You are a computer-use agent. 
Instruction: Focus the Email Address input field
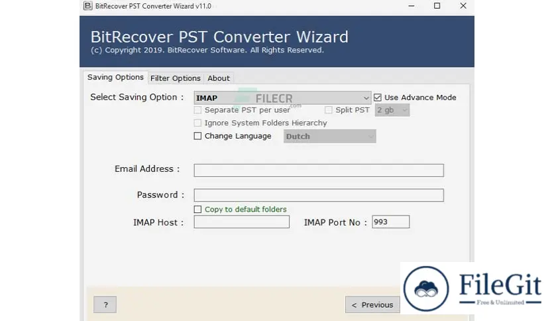pos(319,170)
